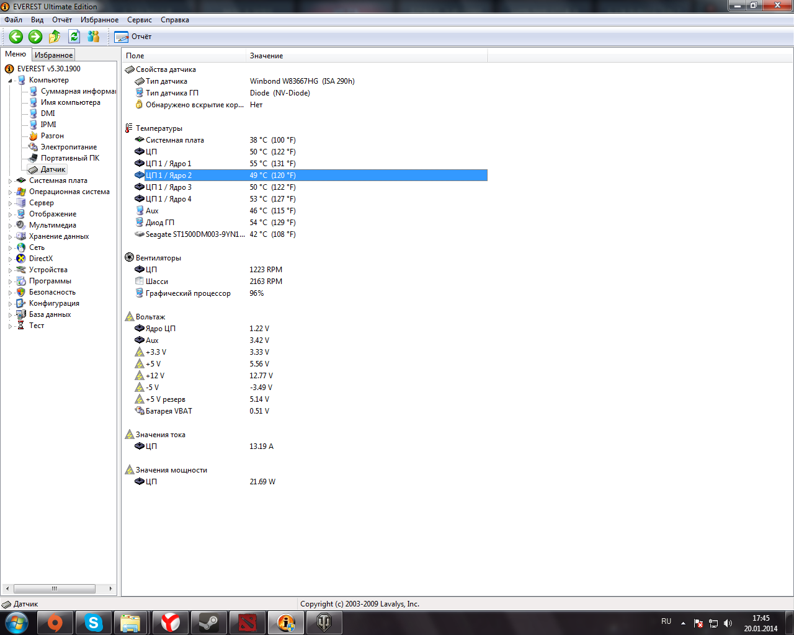The height and width of the screenshot is (635, 794).
Task: Expand the Мультимедиа tree node
Action: click(10, 226)
